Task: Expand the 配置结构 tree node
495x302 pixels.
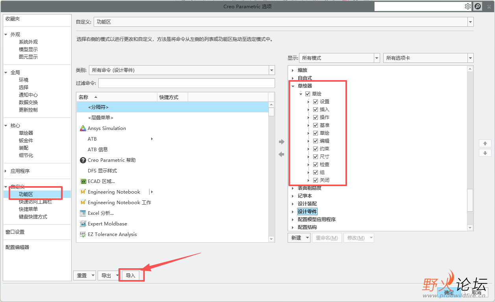Action: point(293,227)
